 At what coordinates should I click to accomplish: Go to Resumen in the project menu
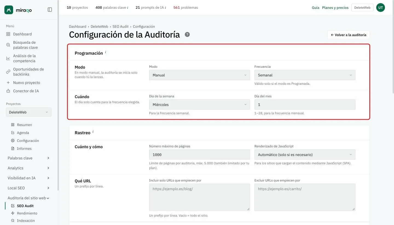[x=24, y=125]
